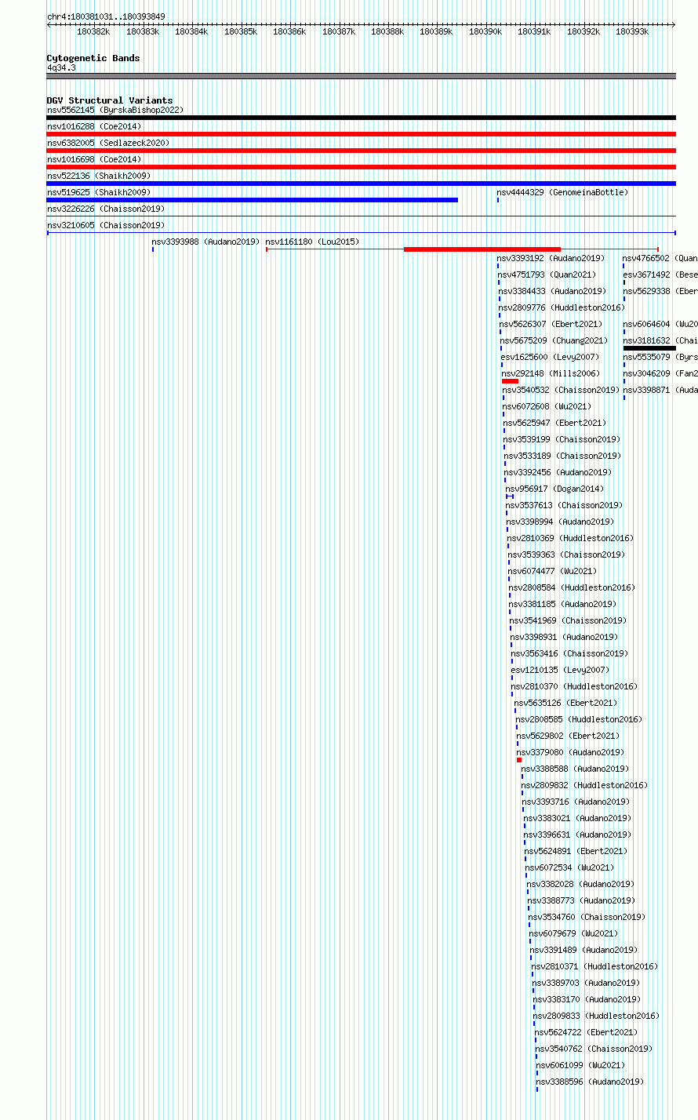The image size is (698, 1120).
Task: Click the thick red nsv1161180 feature bar
Action: pos(482,249)
